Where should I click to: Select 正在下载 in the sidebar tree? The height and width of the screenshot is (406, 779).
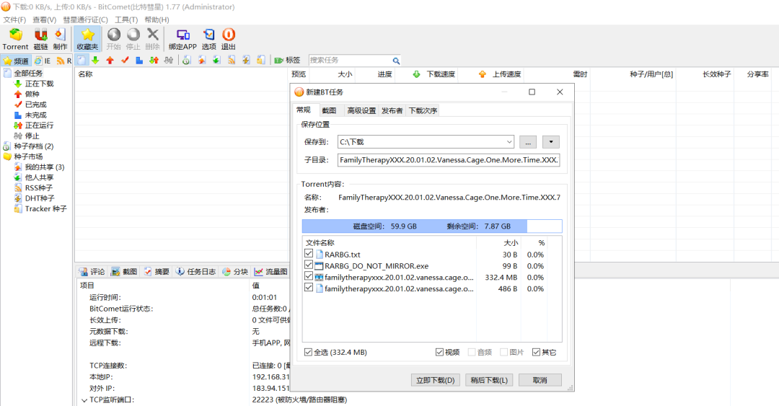point(39,84)
